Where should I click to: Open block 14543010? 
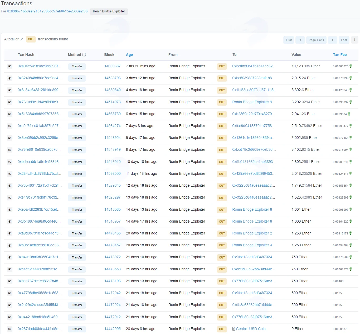[113, 162]
